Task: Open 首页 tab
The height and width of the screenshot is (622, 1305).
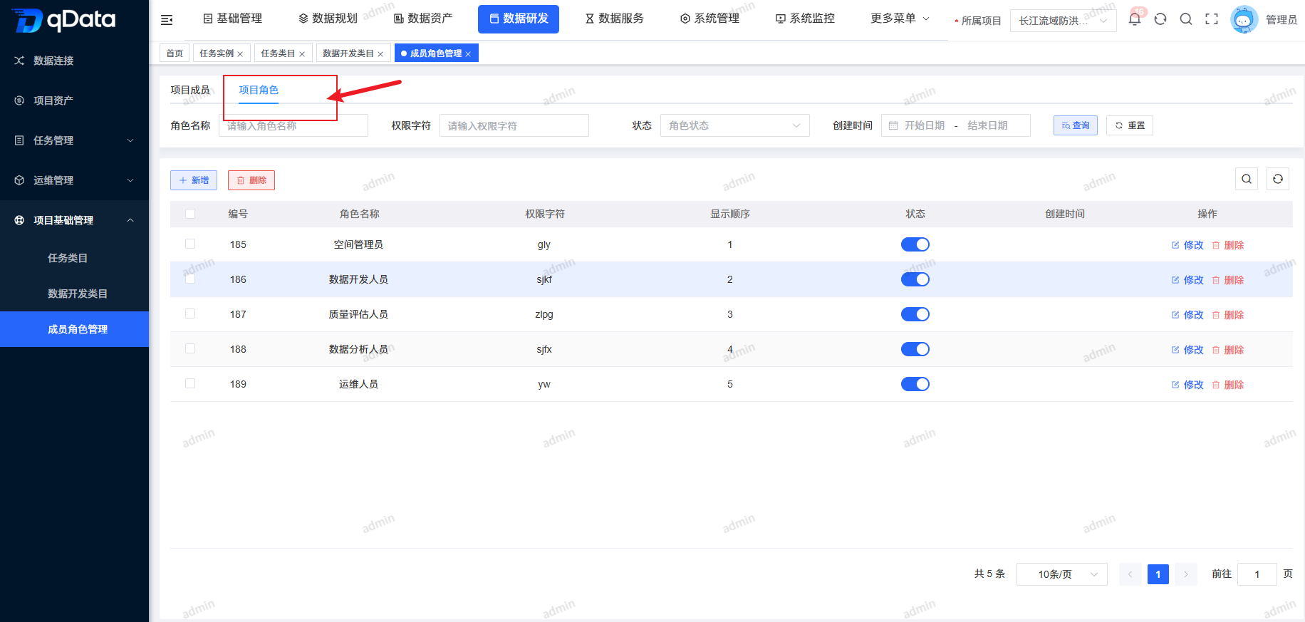Action: click(x=175, y=53)
